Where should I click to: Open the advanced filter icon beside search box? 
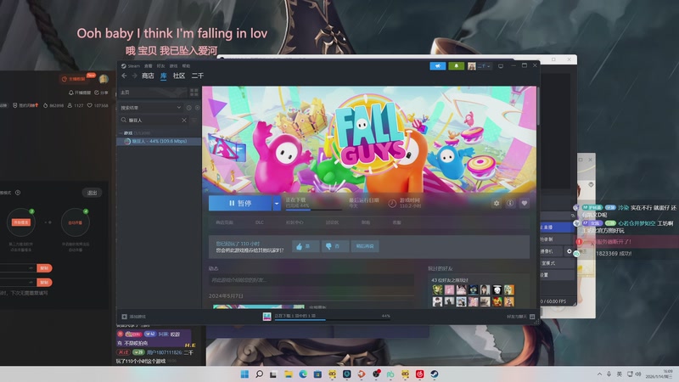coord(194,120)
